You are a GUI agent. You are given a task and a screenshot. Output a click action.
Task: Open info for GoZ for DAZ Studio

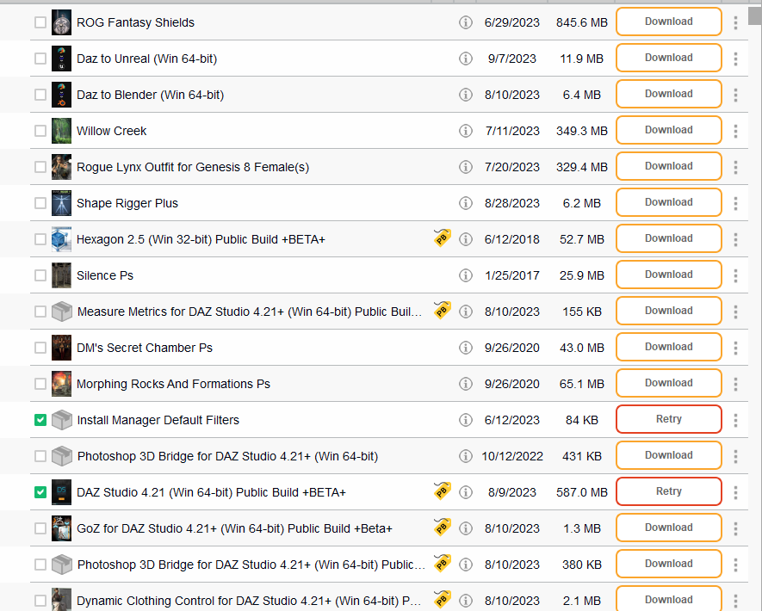pos(466,528)
